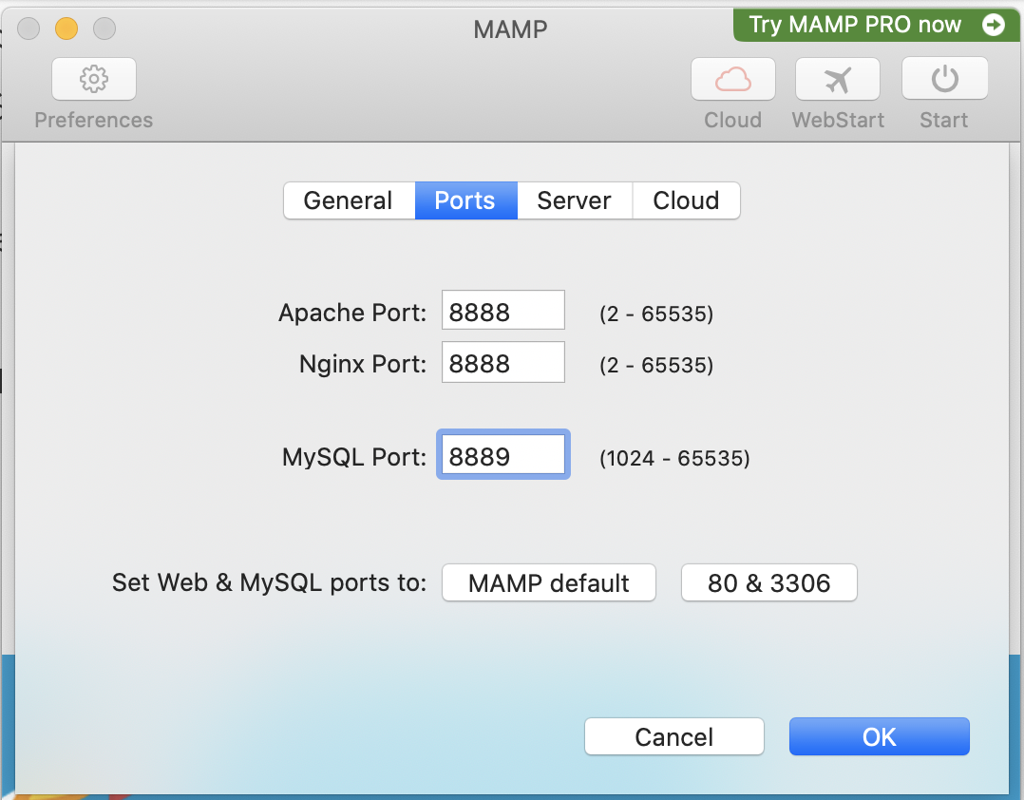Viewport: 1024px width, 800px height.
Task: Click inside the MySQL Port field
Action: coord(503,454)
